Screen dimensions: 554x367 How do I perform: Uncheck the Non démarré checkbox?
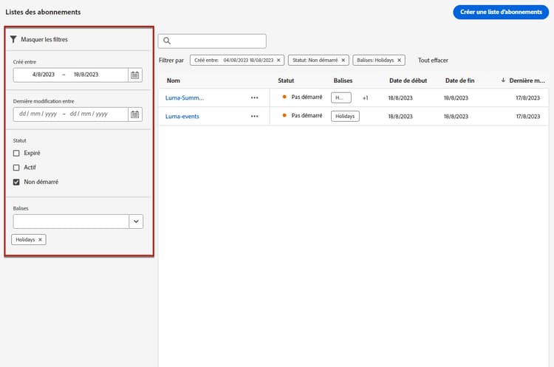click(x=16, y=182)
